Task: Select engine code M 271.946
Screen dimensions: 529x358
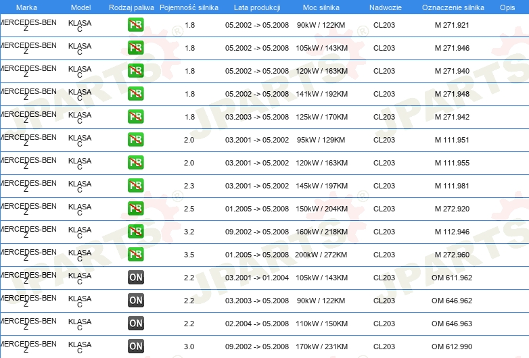Action: 452,48
